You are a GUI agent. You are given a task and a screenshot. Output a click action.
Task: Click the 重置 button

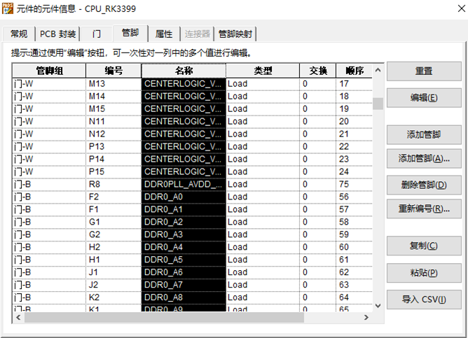coord(424,71)
